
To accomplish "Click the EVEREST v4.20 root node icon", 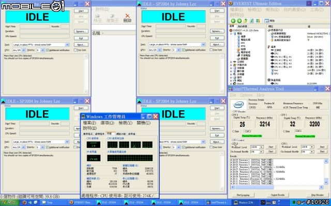I will click(x=231, y=30).
